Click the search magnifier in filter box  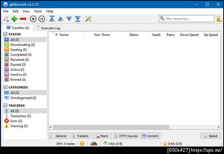pyautogui.click(x=162, y=19)
